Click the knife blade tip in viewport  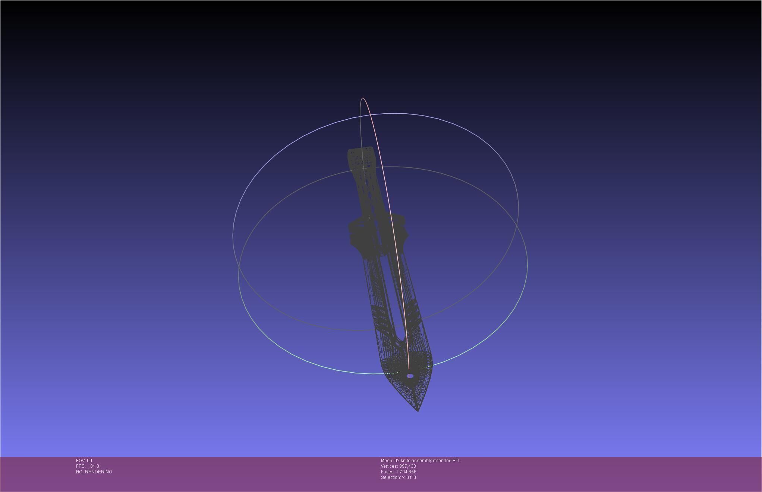pos(418,410)
